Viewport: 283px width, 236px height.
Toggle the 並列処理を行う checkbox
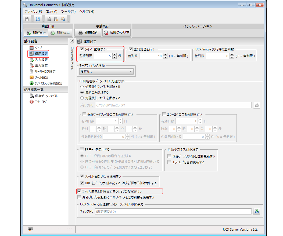pos(131,49)
